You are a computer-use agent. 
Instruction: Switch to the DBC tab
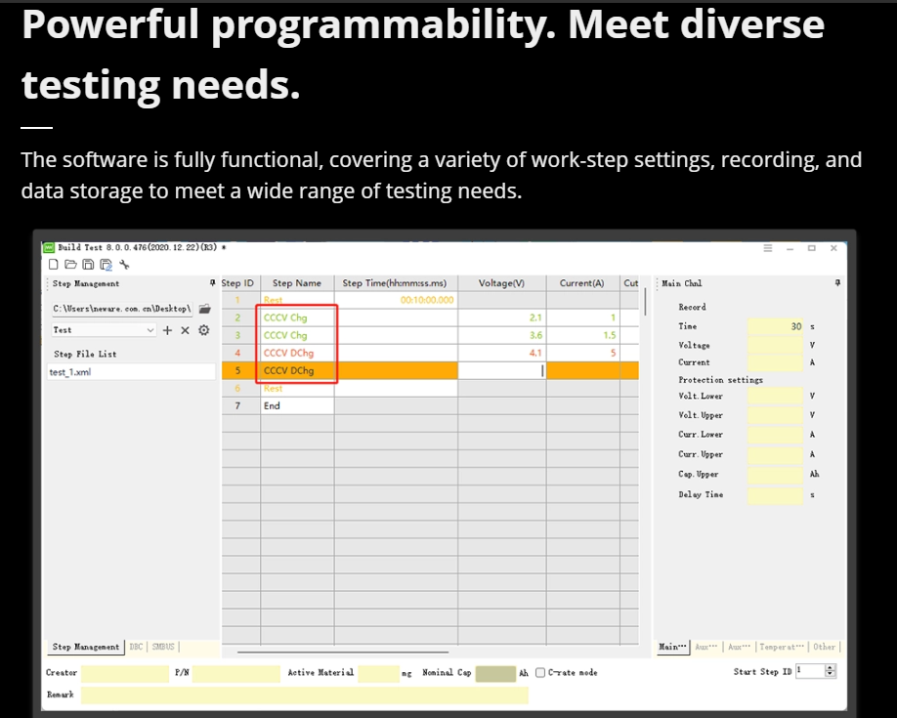136,647
